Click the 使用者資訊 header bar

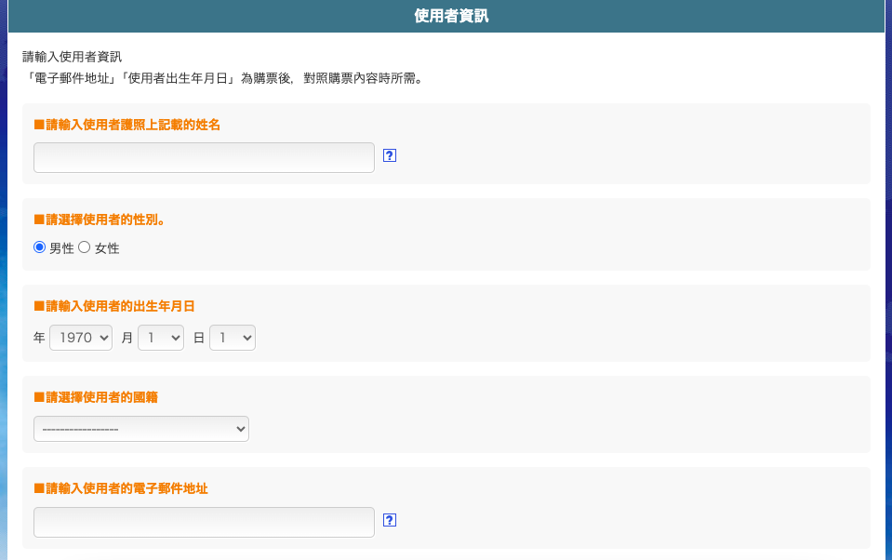point(450,16)
